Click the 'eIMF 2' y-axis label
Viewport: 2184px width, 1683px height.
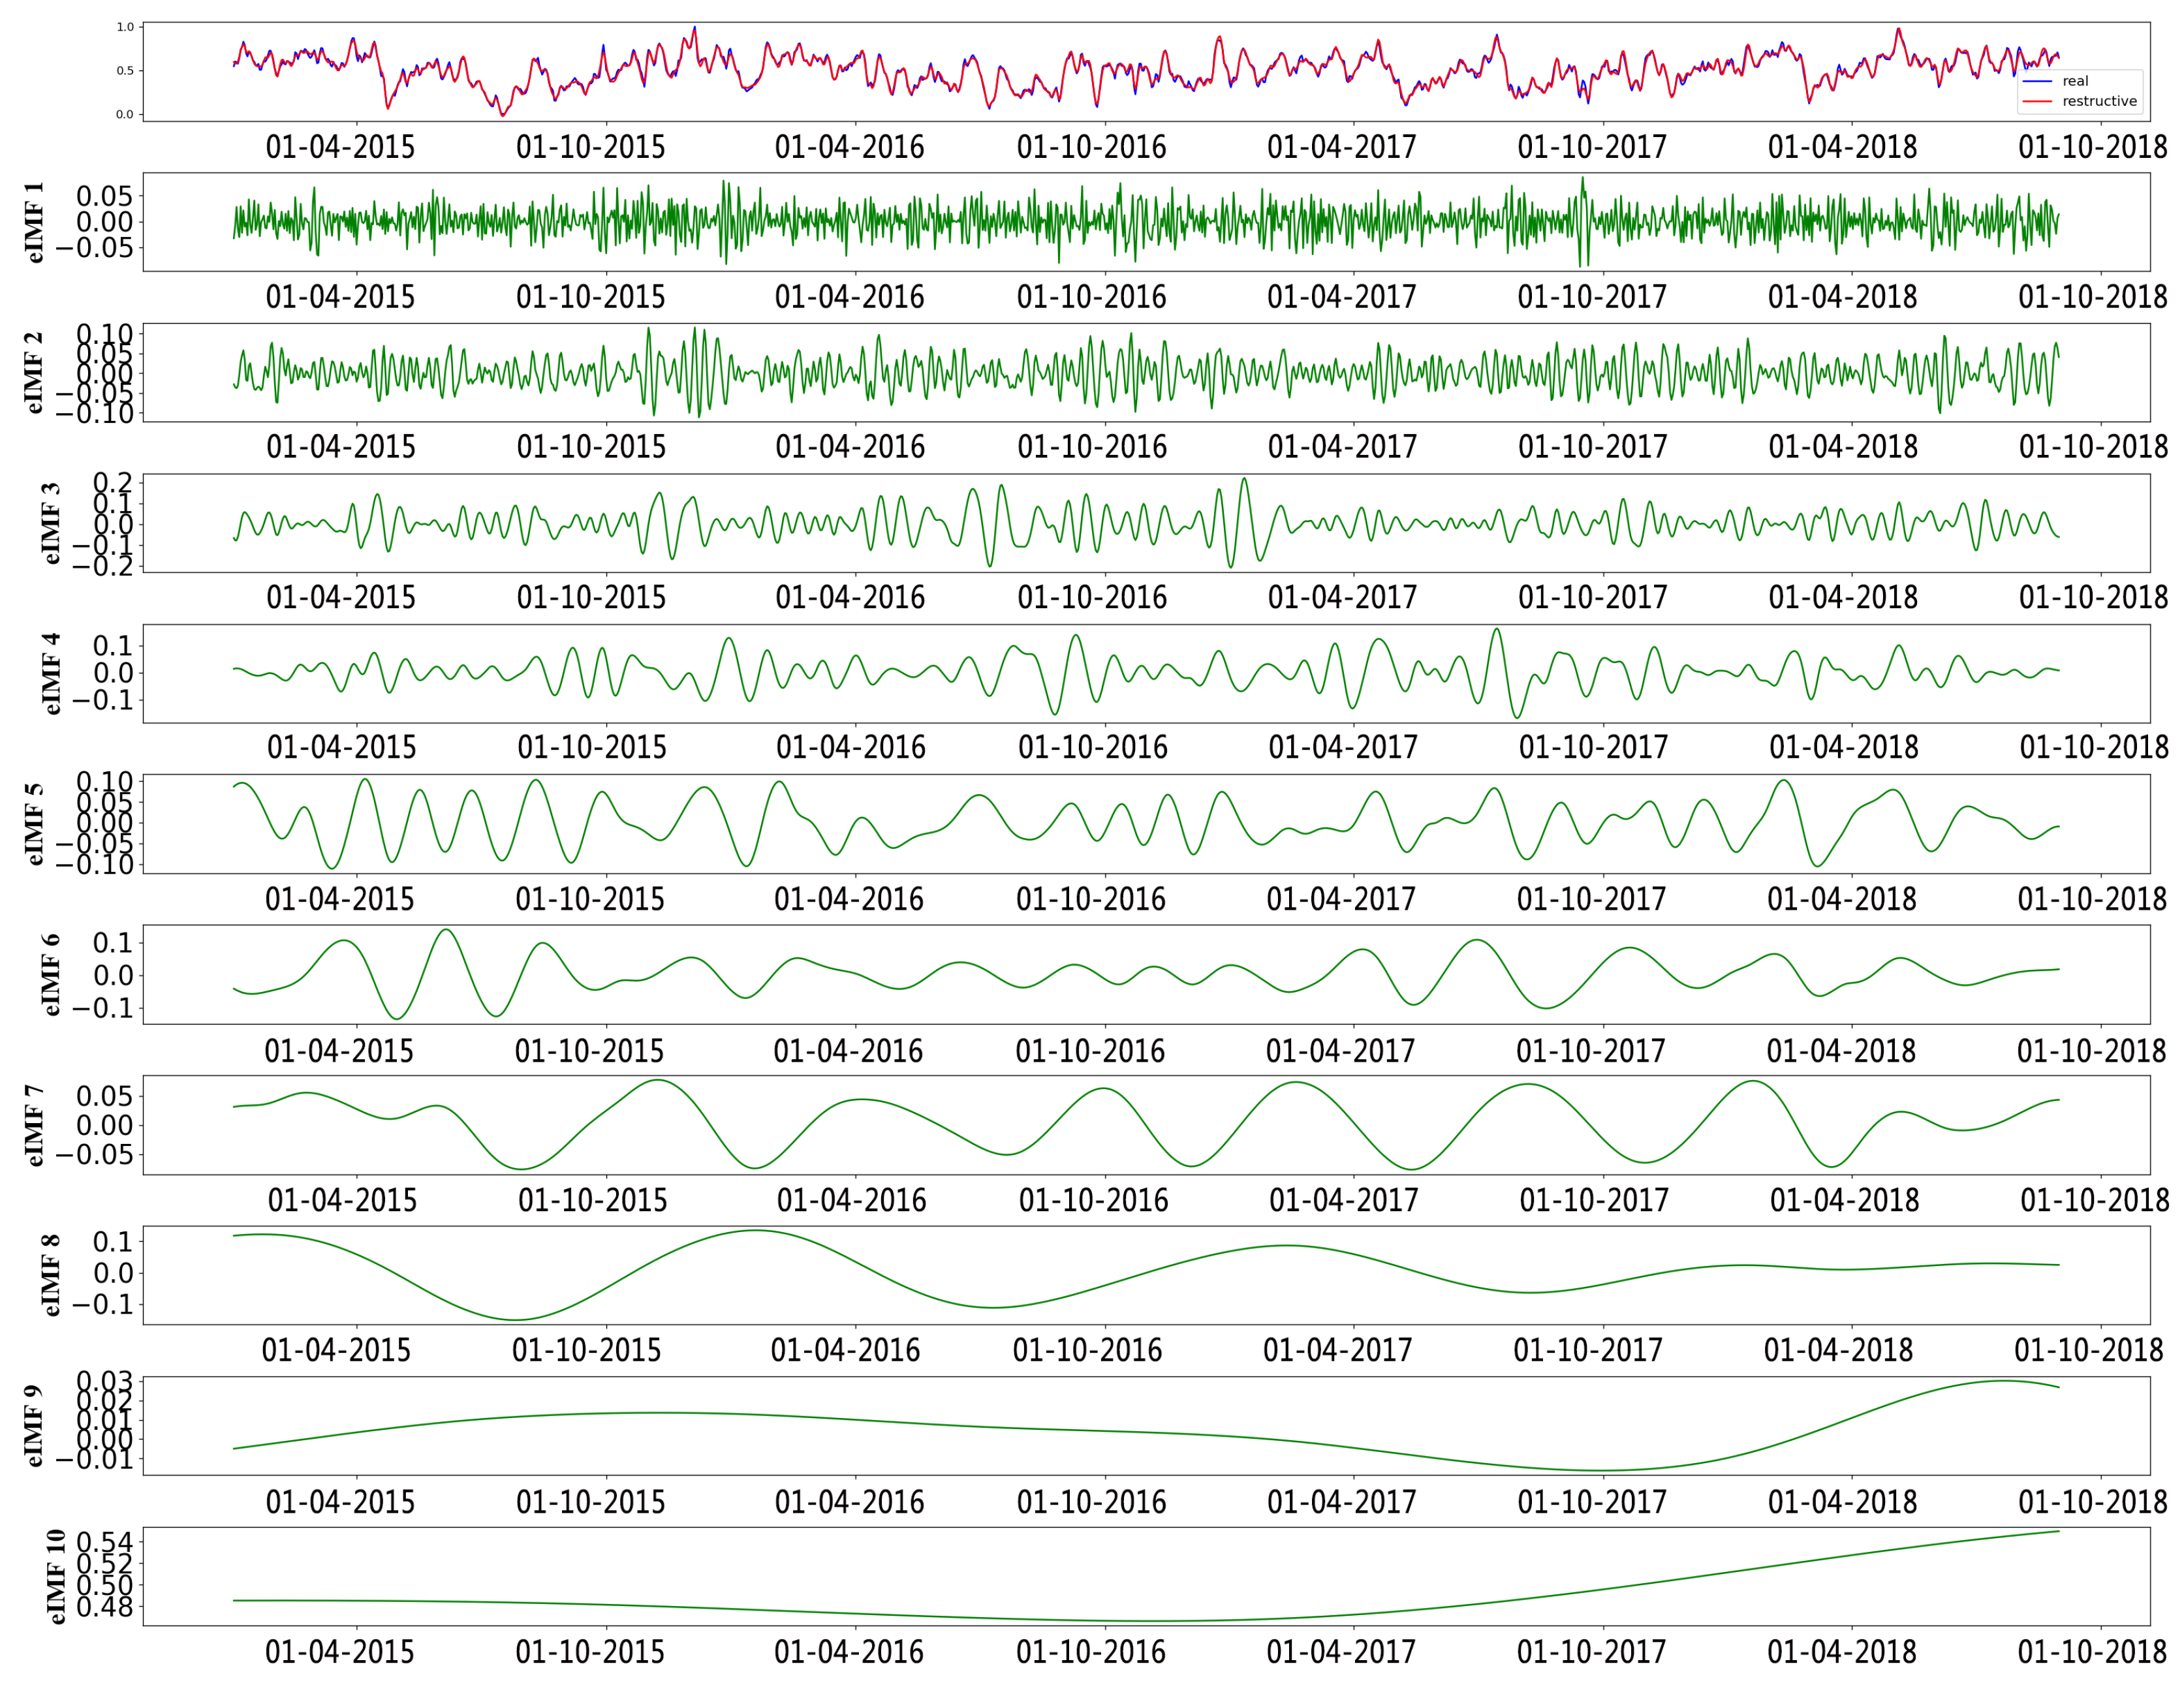point(34,372)
